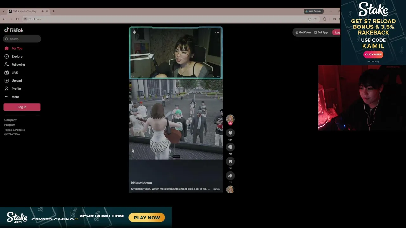This screenshot has width=406, height=228.
Task: Open Terms & Policies footer link
Action: (15, 130)
